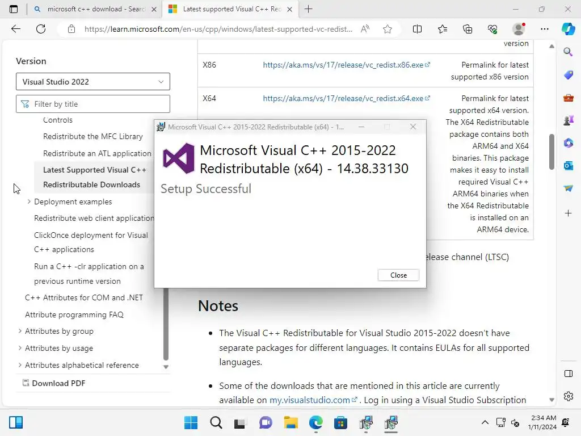Open Version dropdown Visual Studio 2022

[93, 82]
